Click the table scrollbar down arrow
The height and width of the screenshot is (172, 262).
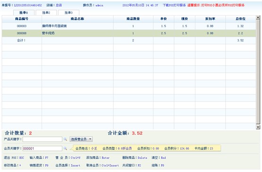click(x=258, y=127)
